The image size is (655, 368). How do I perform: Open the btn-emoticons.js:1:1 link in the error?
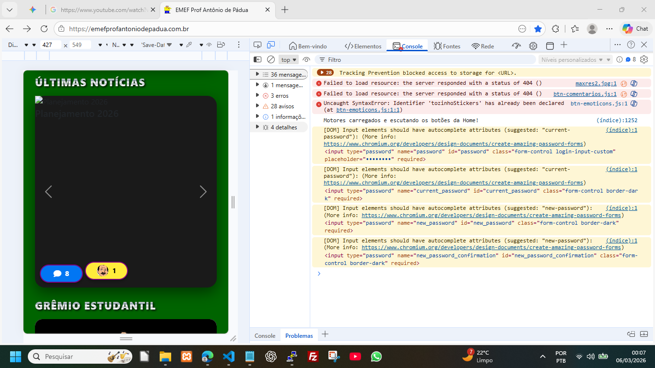click(x=368, y=110)
